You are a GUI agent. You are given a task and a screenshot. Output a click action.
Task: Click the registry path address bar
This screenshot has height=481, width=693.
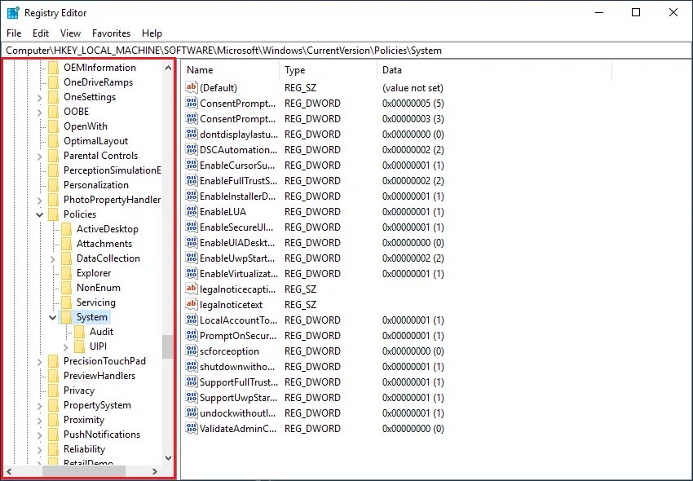point(346,51)
